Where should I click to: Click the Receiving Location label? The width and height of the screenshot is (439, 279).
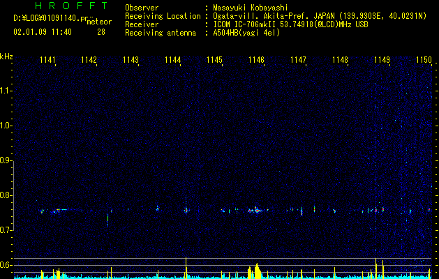click(163, 16)
